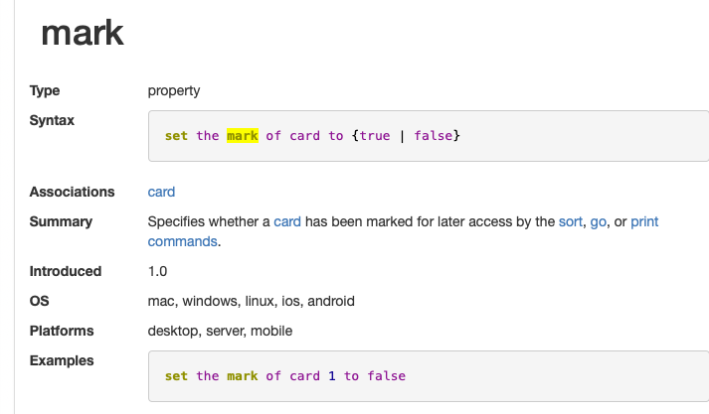Screen dimensions: 709x414
Task: Click the example code block
Action: click(428, 376)
